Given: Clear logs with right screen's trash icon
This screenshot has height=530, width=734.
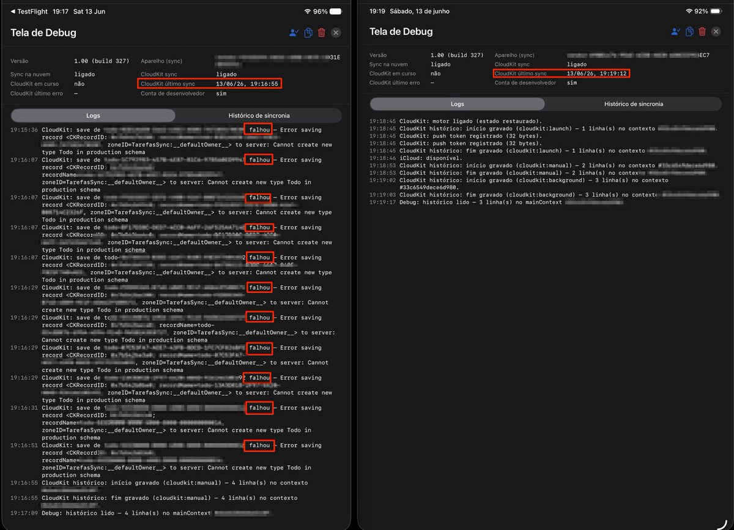Looking at the screenshot, I should click(x=702, y=32).
